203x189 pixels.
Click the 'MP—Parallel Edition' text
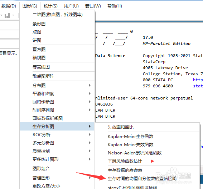[x=166, y=44]
